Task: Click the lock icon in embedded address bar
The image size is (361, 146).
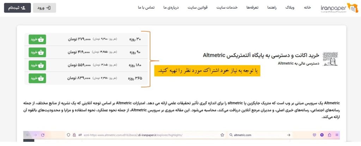Action: [x=74, y=135]
